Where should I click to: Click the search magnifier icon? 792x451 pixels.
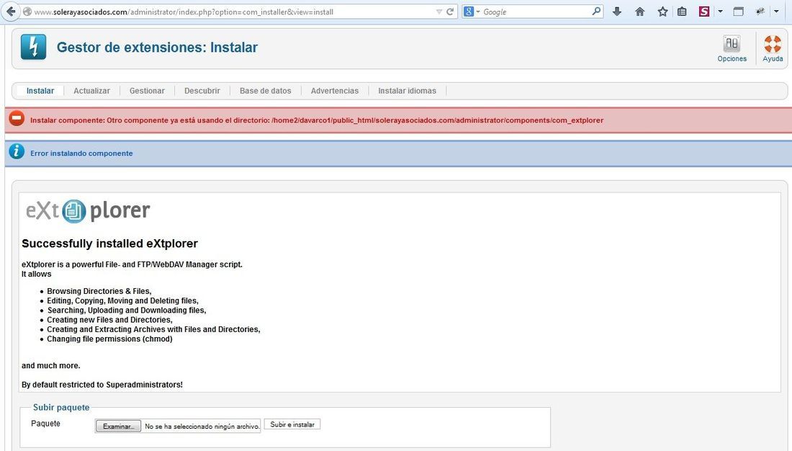[597, 11]
